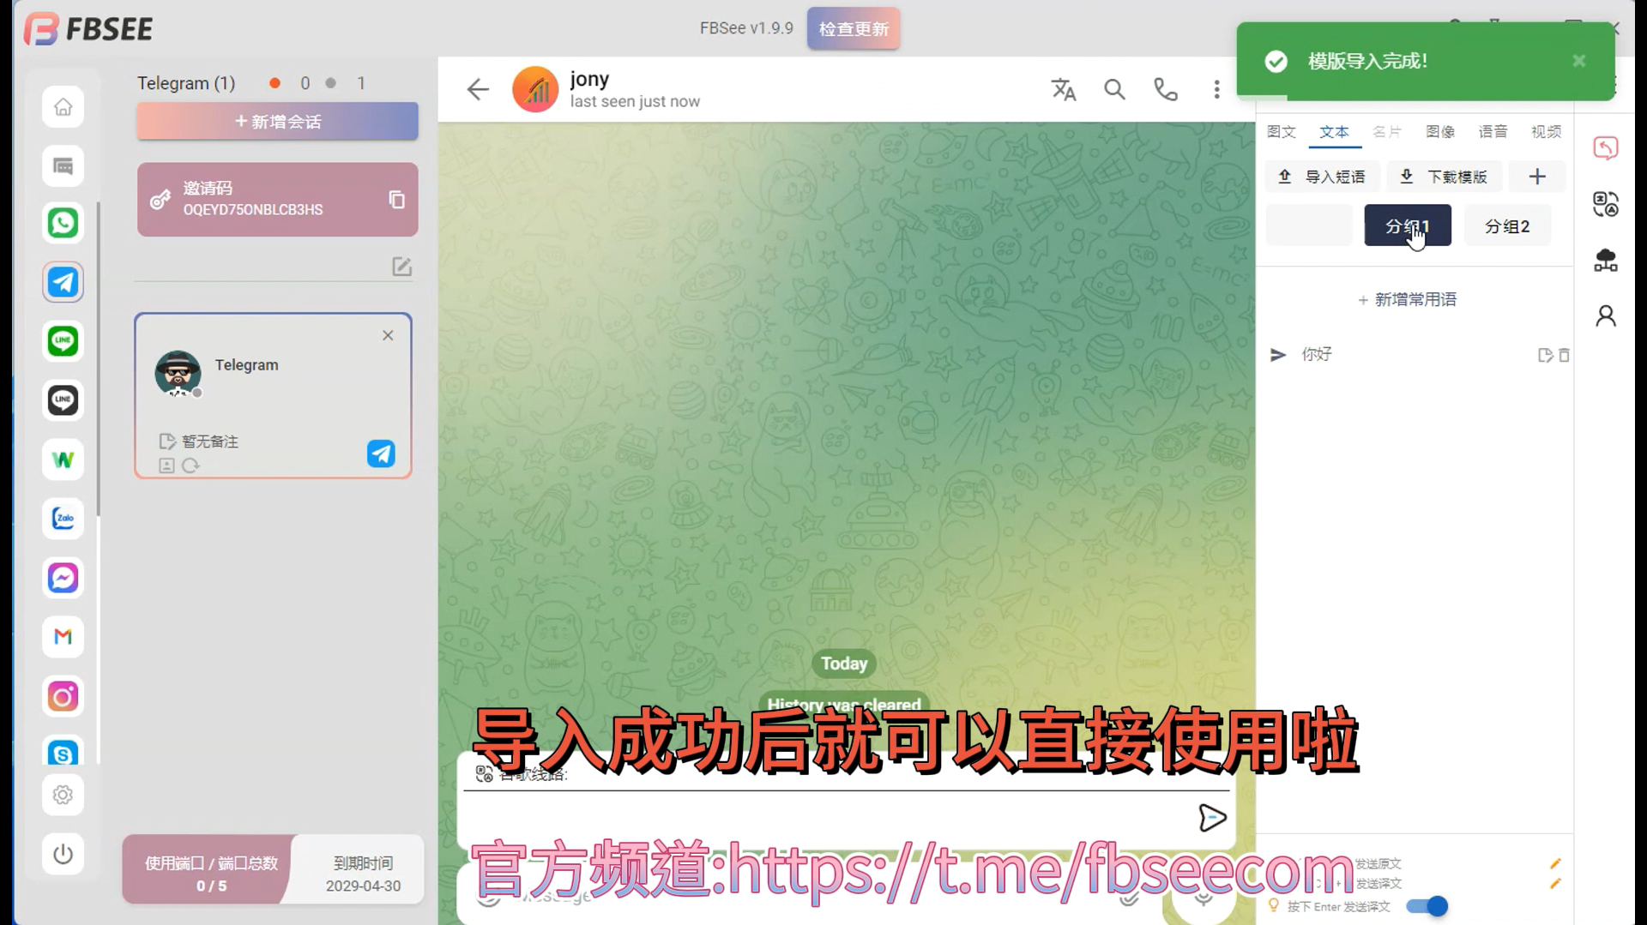Open the green W app icon

pos(63,459)
